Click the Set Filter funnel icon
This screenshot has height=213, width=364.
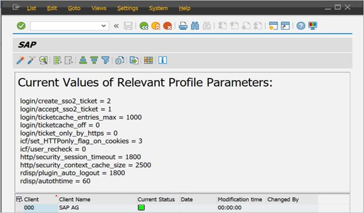tap(105, 60)
